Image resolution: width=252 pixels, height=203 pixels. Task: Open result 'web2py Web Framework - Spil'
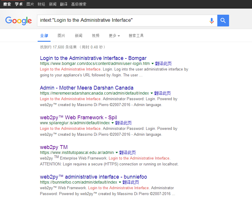pyautogui.click(x=79, y=118)
